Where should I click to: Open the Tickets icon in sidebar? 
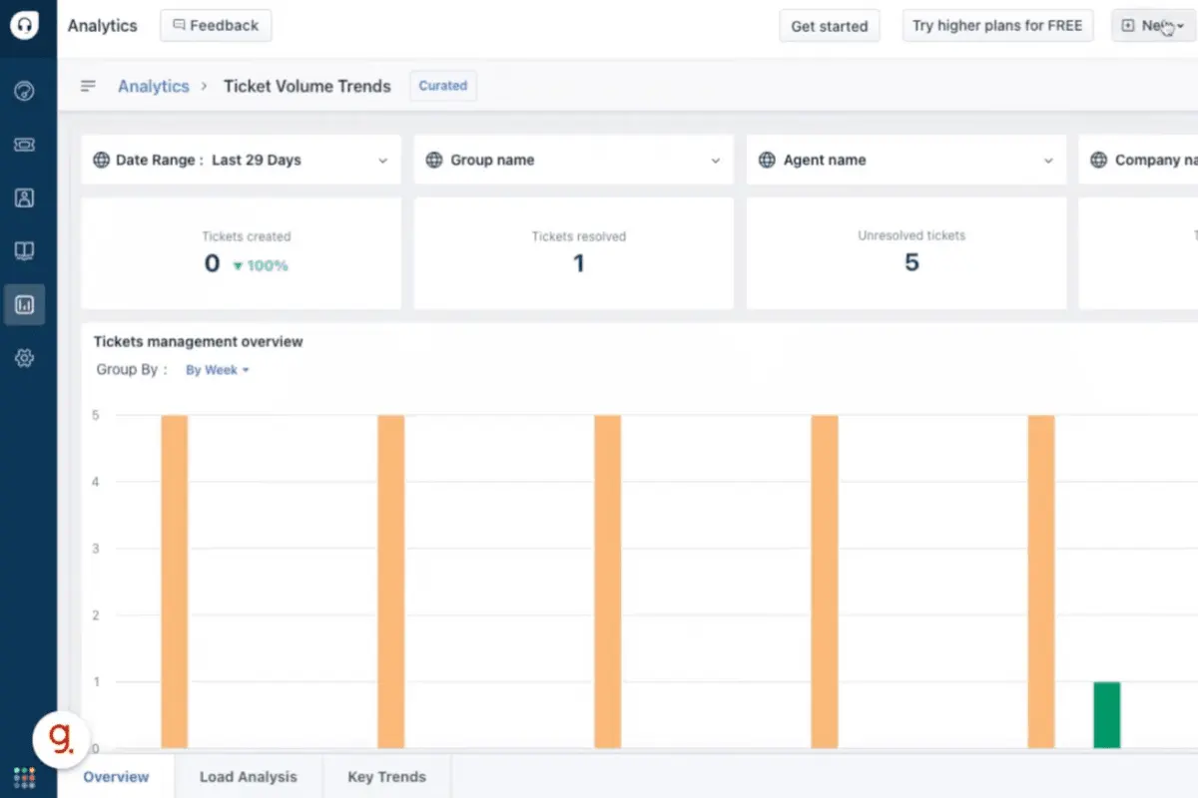click(25, 145)
